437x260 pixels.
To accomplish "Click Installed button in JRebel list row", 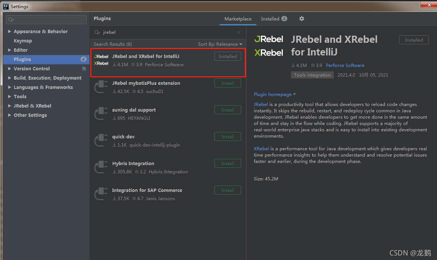I will pos(228,57).
